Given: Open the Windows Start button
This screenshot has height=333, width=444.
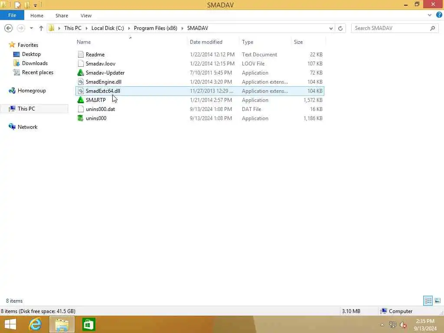Looking at the screenshot, I should [x=10, y=324].
